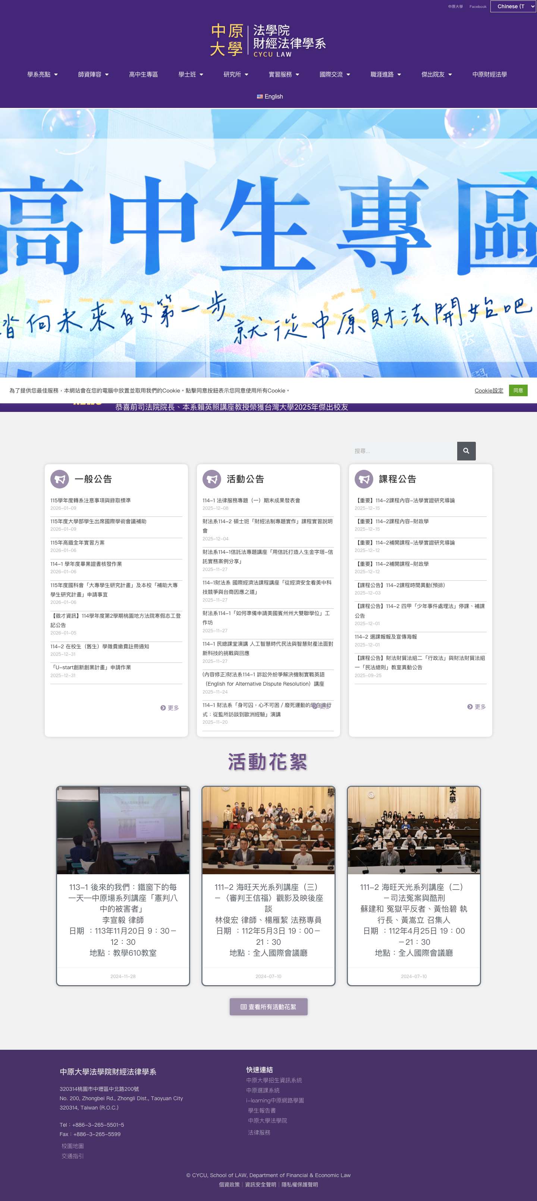Click the megaphone icon beside 活動公告
This screenshot has width=537, height=1201.
coord(212,479)
